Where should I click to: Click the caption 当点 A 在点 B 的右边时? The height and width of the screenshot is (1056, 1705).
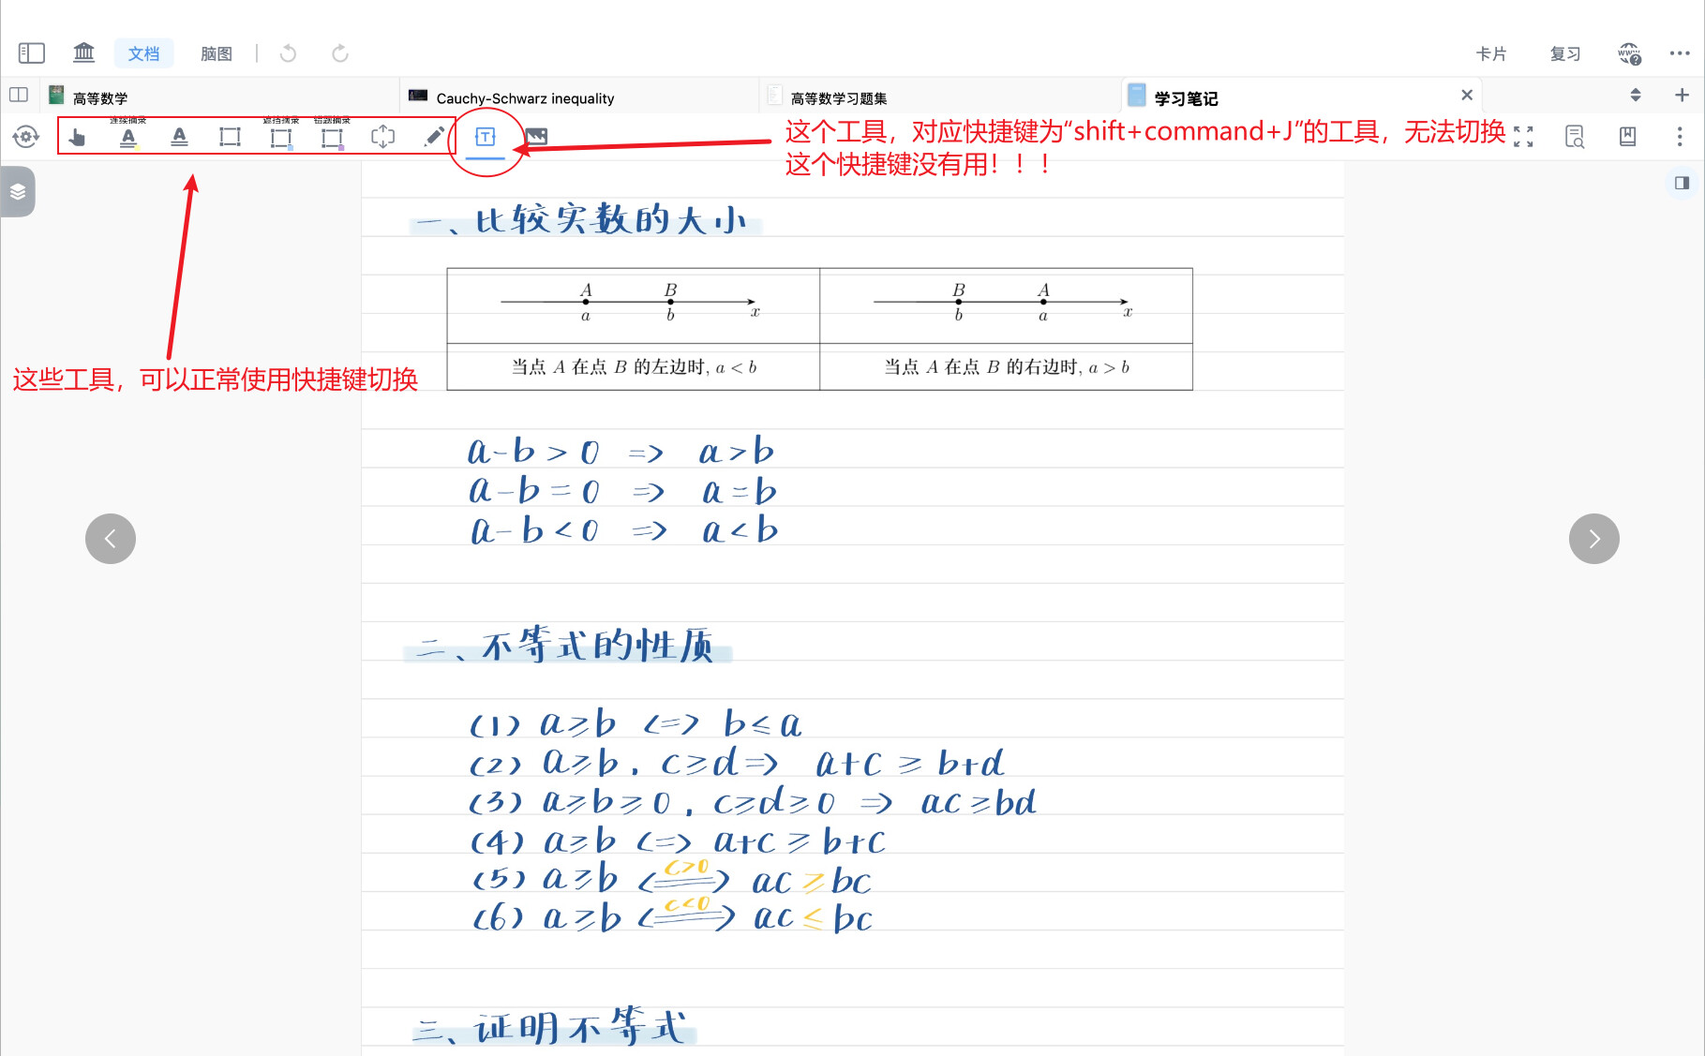click(x=1007, y=367)
